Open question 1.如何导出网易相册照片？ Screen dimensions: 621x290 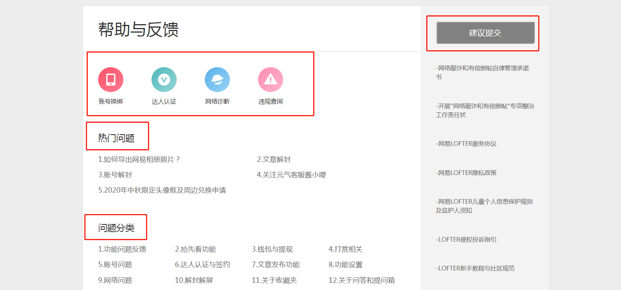139,159
